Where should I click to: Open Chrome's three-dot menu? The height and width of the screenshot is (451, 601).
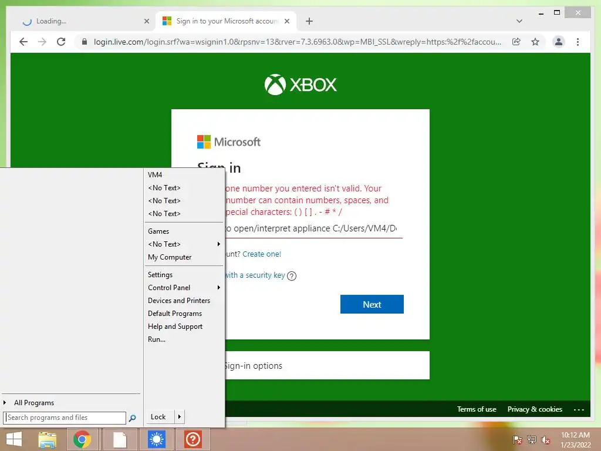tap(578, 42)
